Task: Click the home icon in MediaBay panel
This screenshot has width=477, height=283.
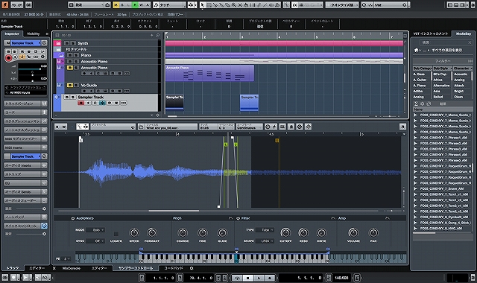Action: pos(416,50)
